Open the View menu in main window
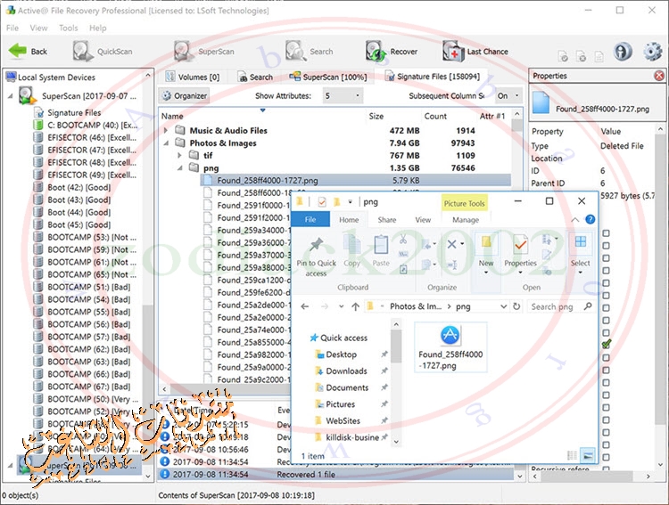Image resolution: width=669 pixels, height=505 pixels. [39, 28]
